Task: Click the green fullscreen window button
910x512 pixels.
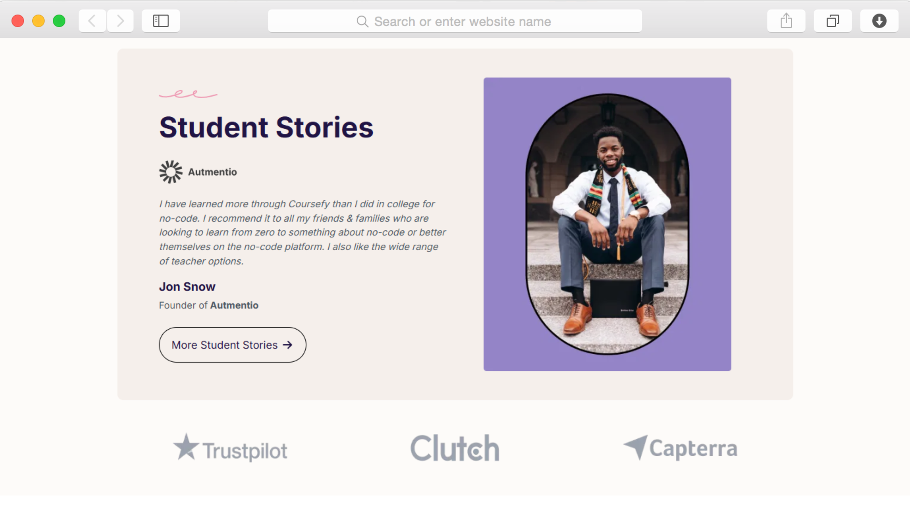Action: click(x=59, y=21)
